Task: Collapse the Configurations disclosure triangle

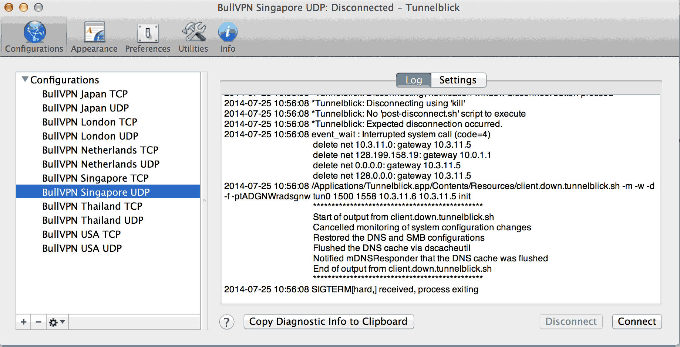Action: click(x=25, y=79)
